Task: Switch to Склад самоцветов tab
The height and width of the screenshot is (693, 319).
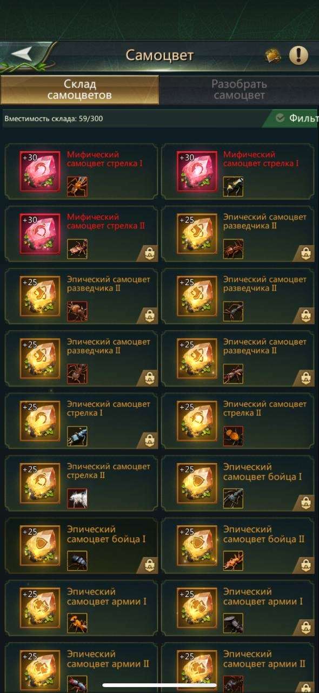Action: point(79,90)
